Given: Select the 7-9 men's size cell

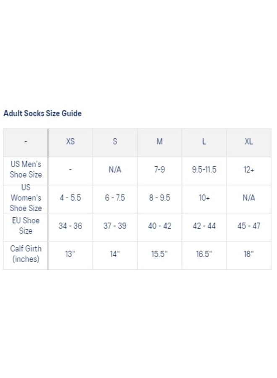Looking at the screenshot, I should coord(159,170).
